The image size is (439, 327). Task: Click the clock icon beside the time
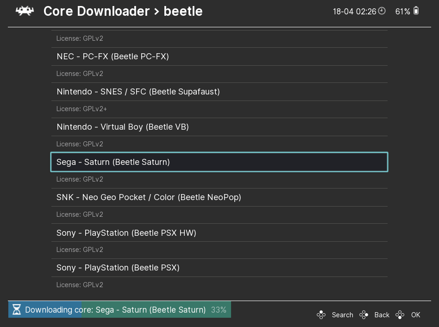click(x=382, y=11)
